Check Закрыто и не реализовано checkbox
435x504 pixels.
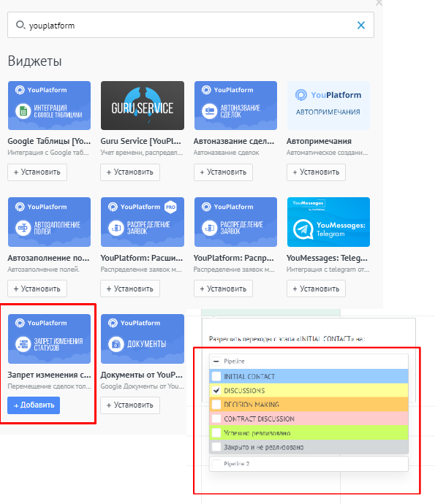click(x=216, y=447)
